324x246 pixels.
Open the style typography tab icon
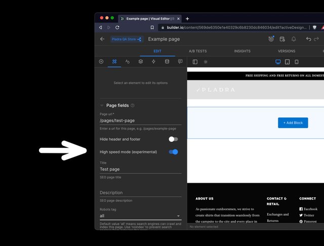click(x=128, y=61)
